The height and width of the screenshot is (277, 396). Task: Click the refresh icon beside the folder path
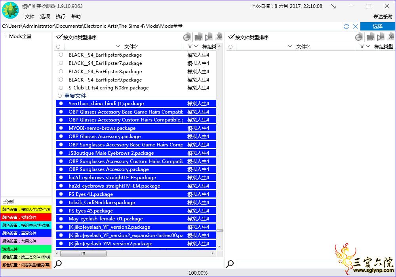coord(346,27)
